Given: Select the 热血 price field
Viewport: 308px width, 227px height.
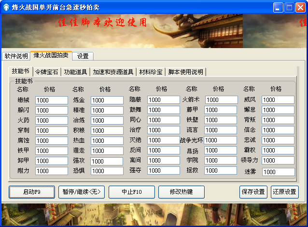Looking at the screenshot, I should [107, 141].
